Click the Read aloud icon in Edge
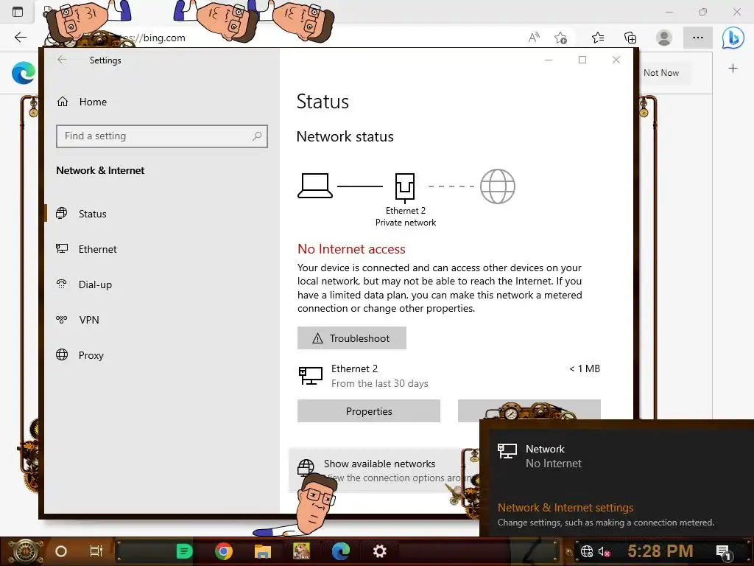 (x=534, y=38)
